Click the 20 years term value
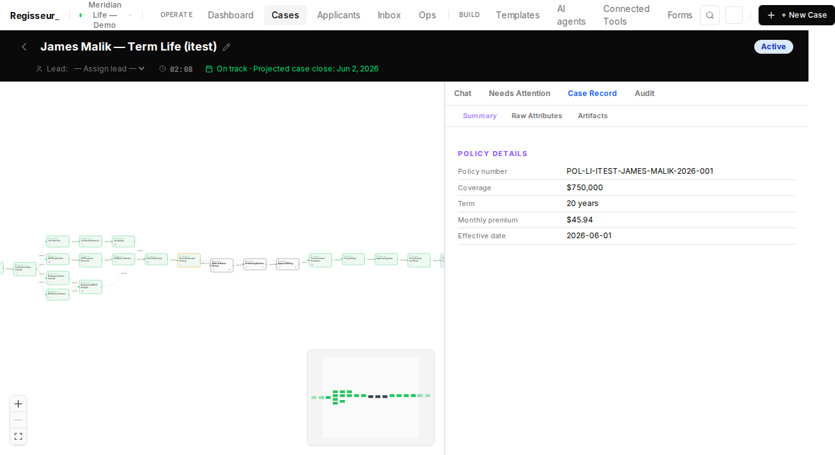The height and width of the screenshot is (455, 835). click(582, 203)
